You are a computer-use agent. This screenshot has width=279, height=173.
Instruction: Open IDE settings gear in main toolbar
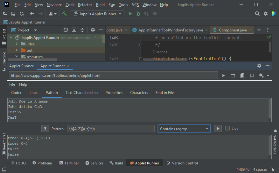coord(266,14)
